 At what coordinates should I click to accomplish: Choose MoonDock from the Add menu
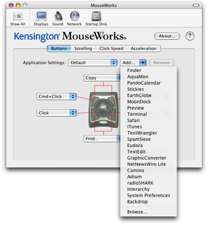coord(148,101)
